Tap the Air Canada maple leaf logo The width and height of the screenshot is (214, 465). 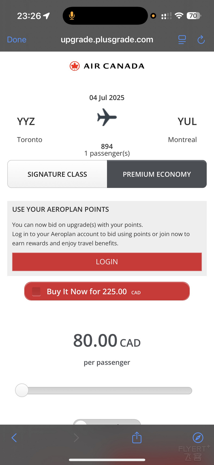click(x=75, y=66)
